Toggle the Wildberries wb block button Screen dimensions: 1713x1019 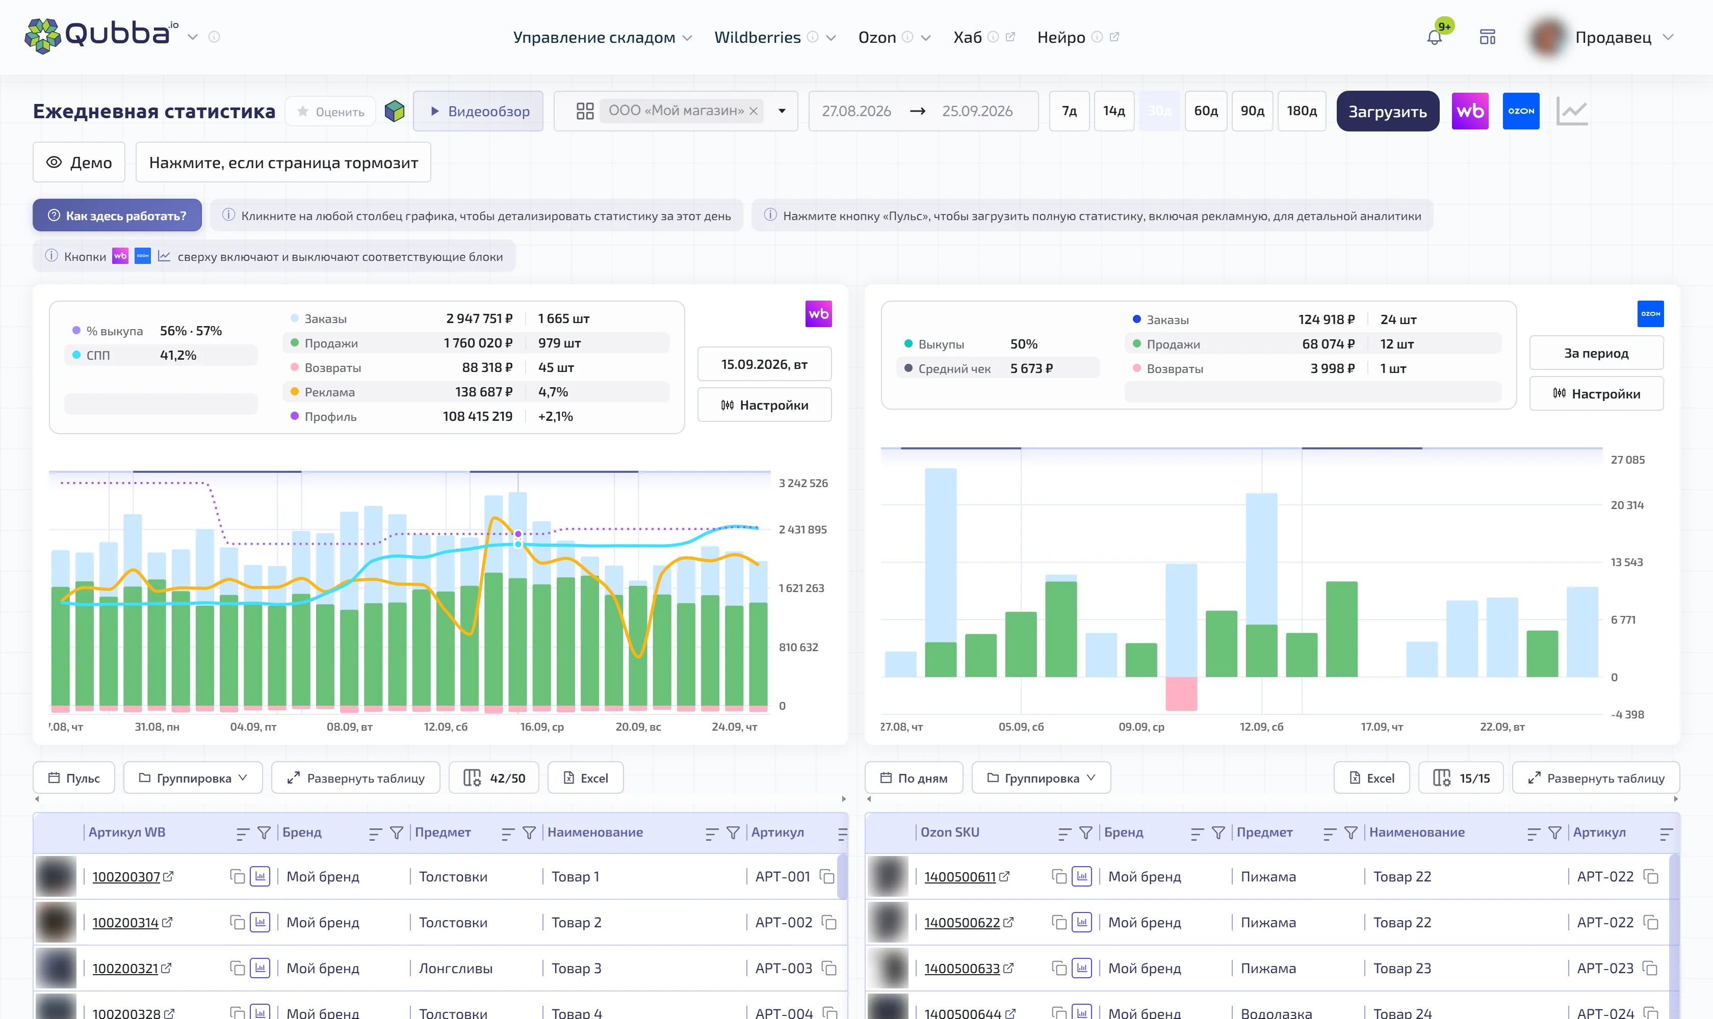click(1470, 111)
